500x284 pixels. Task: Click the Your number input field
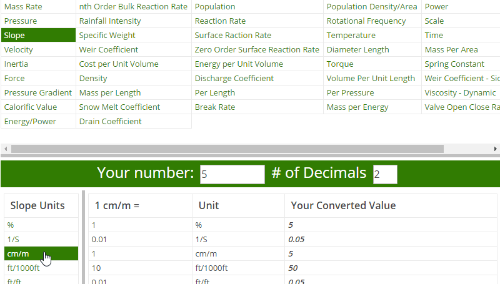[232, 174]
